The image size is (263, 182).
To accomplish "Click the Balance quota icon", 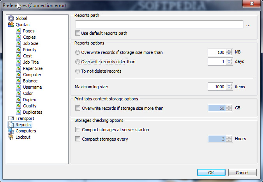I will 19,81.
